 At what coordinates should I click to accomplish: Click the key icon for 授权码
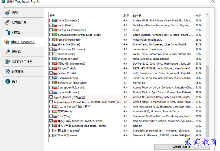[8, 52]
